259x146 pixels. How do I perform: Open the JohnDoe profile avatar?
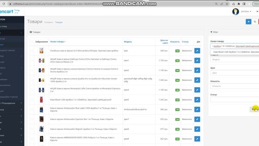click(x=236, y=12)
